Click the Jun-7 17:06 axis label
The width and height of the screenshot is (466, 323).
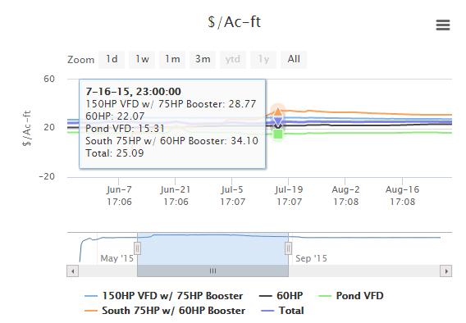coord(119,196)
